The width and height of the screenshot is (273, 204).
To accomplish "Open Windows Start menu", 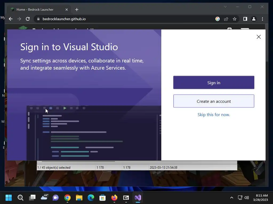I will [x=9, y=198].
